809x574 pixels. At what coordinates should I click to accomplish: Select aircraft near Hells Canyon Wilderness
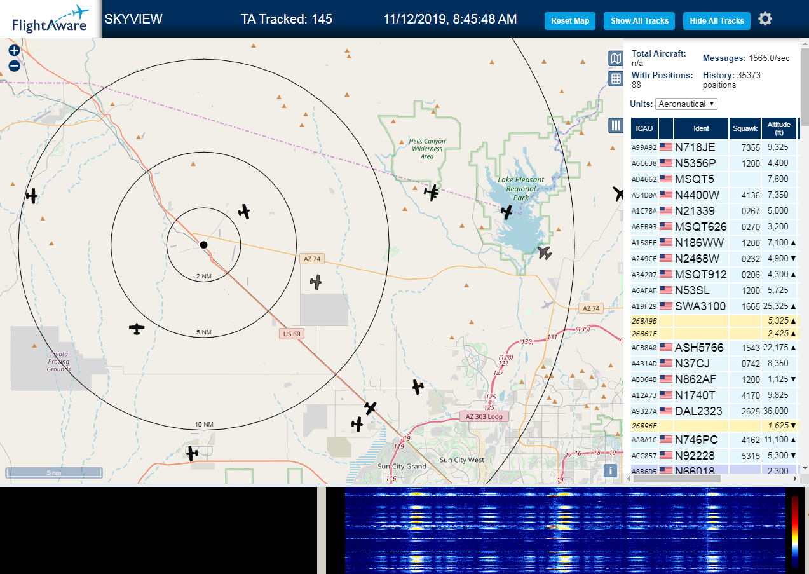(432, 192)
